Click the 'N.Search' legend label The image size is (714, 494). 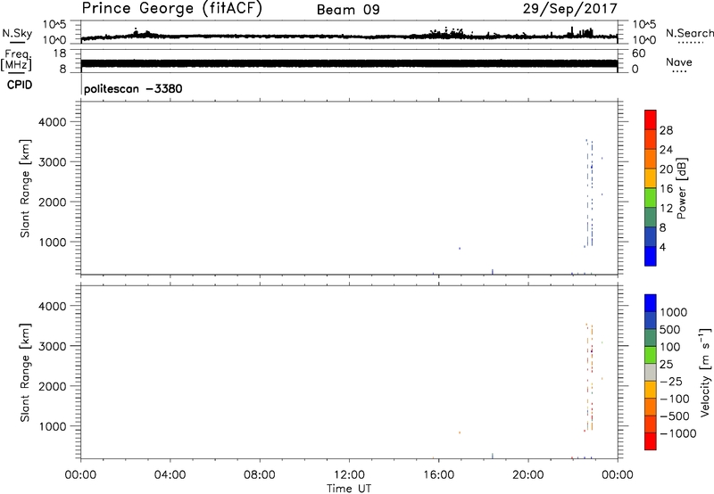coord(689,33)
